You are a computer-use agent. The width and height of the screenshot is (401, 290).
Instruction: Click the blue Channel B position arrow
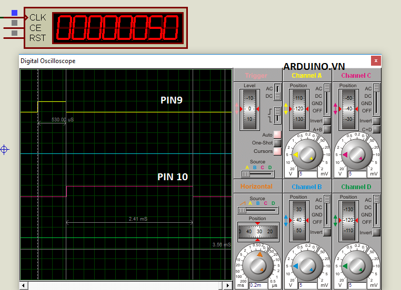(x=286, y=221)
